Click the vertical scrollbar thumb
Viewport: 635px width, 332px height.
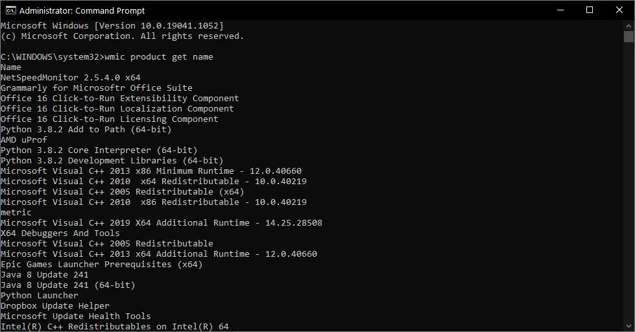pyautogui.click(x=629, y=36)
